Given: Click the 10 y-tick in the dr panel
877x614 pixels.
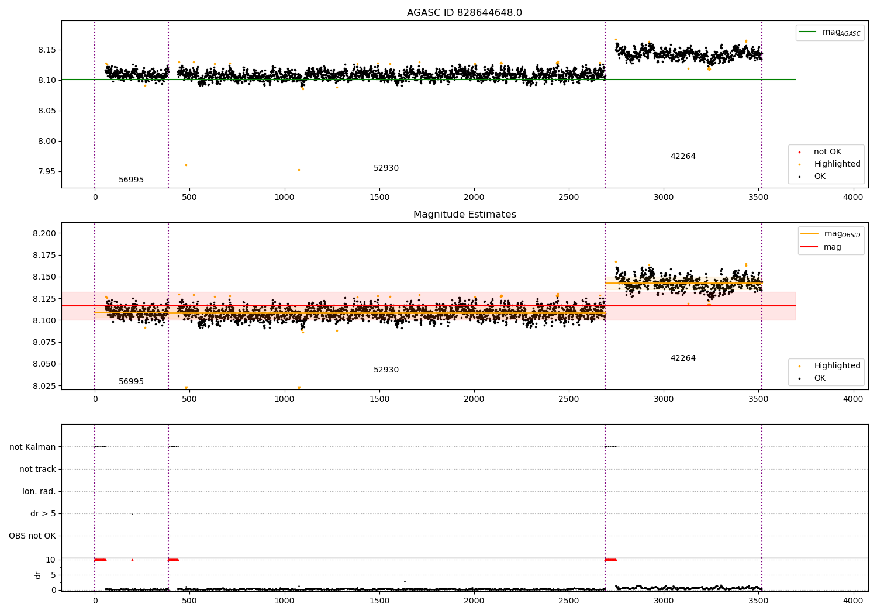Looking at the screenshot, I should click(x=51, y=560).
